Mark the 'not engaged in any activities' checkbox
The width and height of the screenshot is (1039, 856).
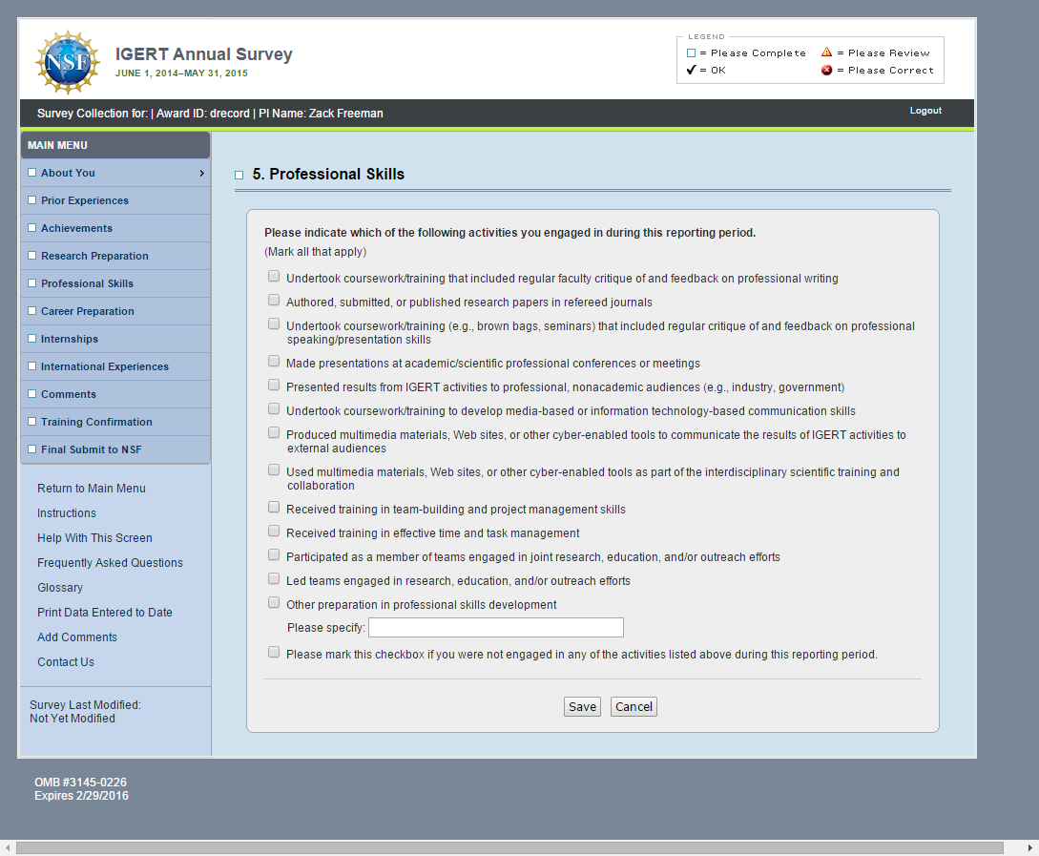click(x=274, y=653)
